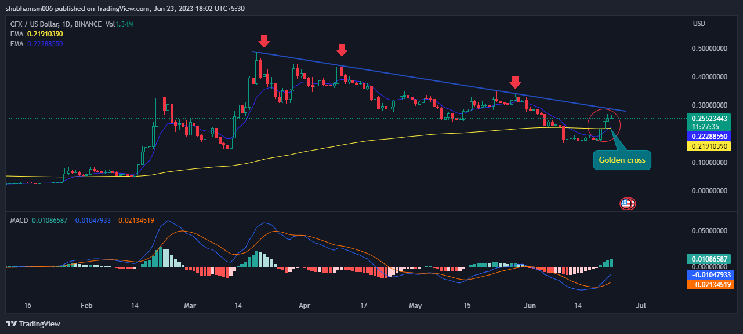The image size is (743, 334).
Task: Click the BINANCE exchange name in the title
Action: 89,24
